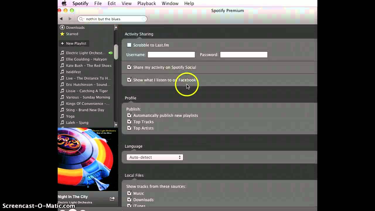Click music note icon beside Lissie playlist

(62, 91)
